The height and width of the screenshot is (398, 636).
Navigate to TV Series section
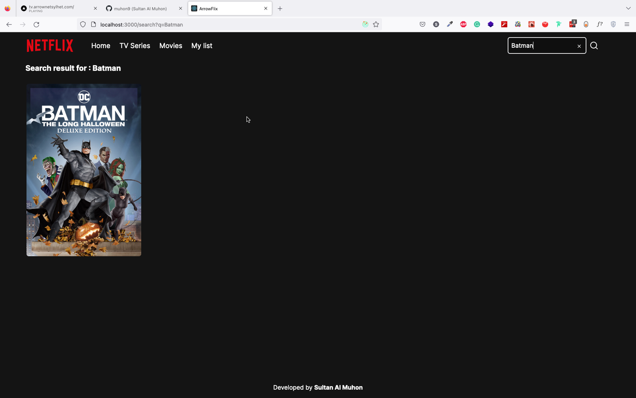coord(135,45)
